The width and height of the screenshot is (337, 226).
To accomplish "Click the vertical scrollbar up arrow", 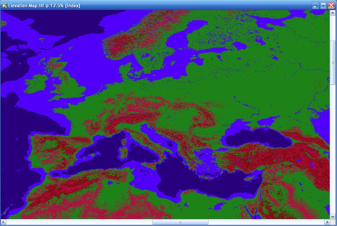I will 333,13.
